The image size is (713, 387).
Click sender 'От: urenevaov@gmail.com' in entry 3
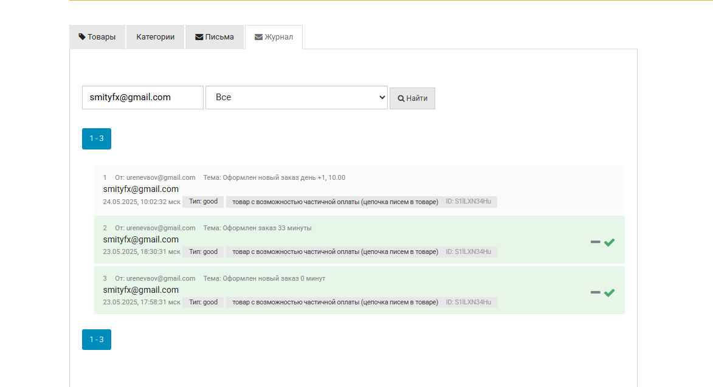click(155, 278)
